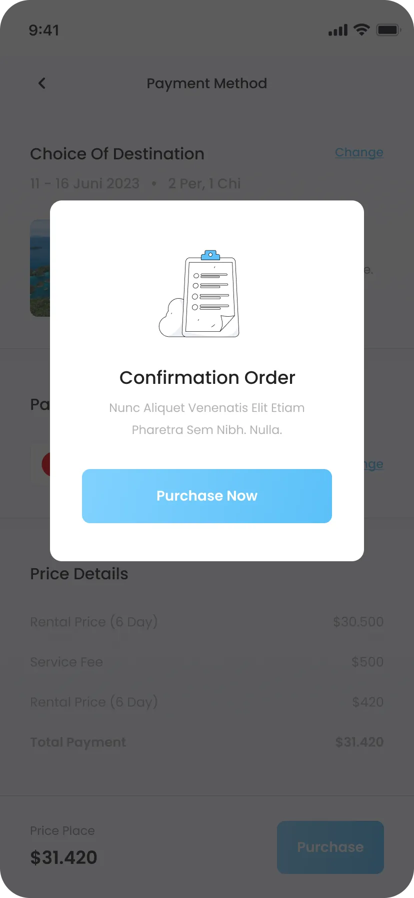Screen dimensions: 414x898
Task: Click the cellular signal strength icon
Action: [337, 30]
